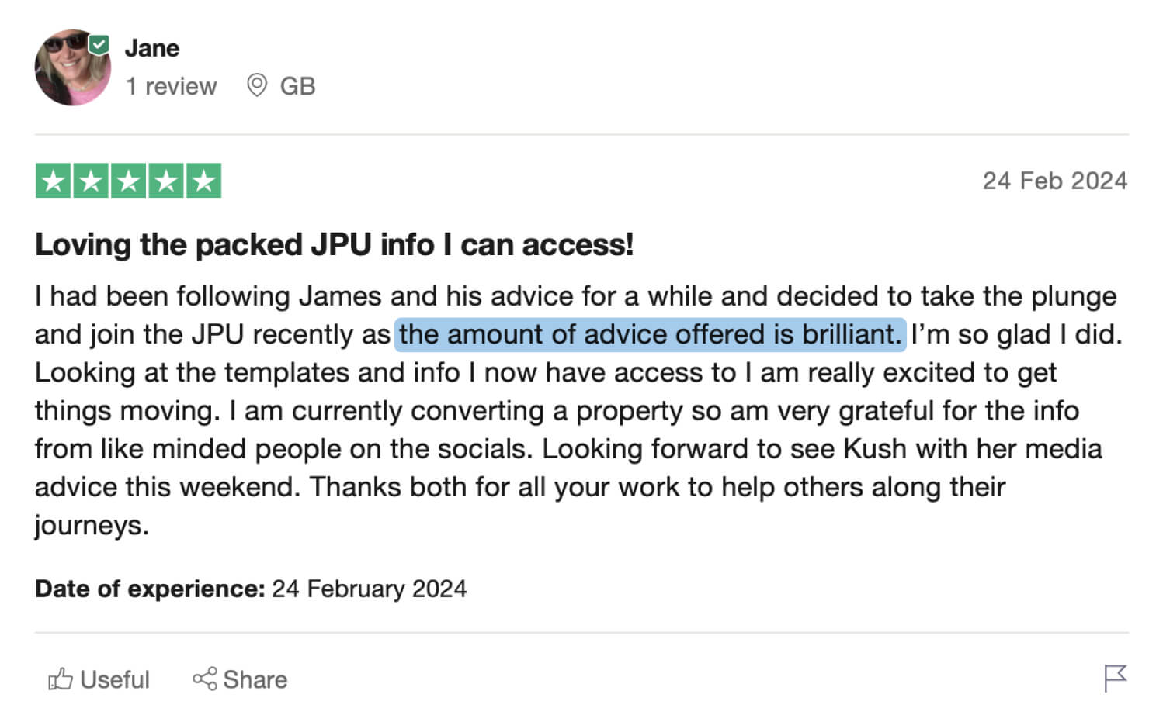Click the "Date of experience" line

click(x=250, y=589)
